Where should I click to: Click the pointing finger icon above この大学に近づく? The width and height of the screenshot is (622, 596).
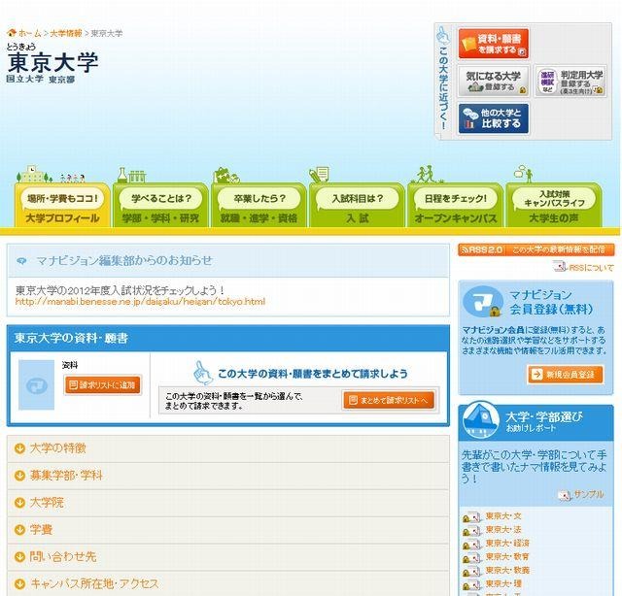[443, 35]
